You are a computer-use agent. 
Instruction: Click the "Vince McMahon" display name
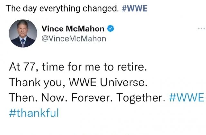coord(73,29)
